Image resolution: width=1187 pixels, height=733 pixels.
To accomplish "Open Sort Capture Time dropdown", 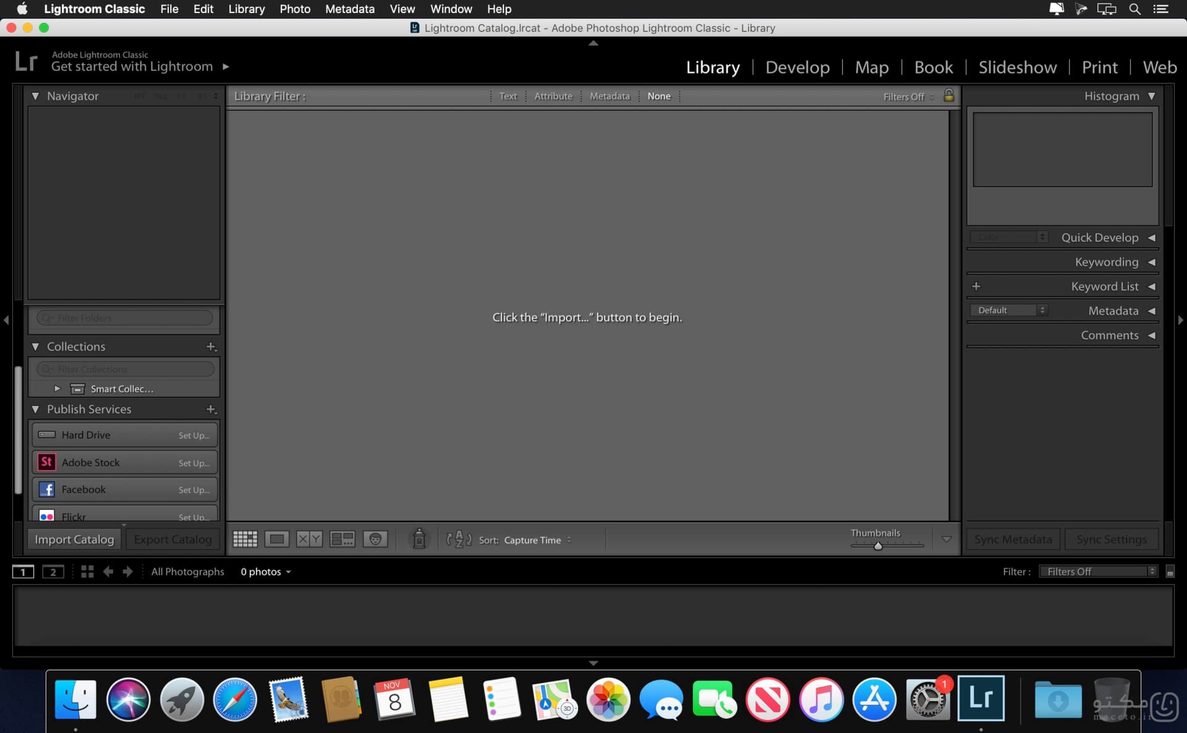I will [x=537, y=540].
